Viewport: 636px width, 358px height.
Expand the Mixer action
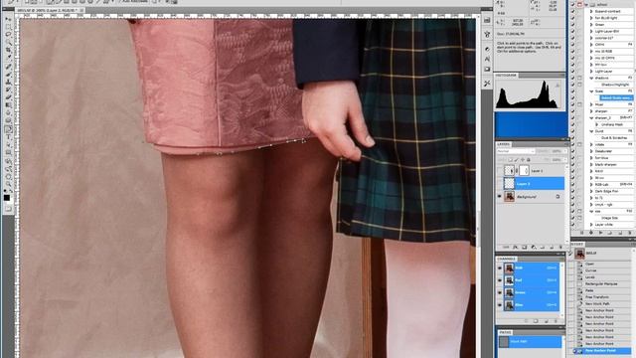(x=591, y=104)
